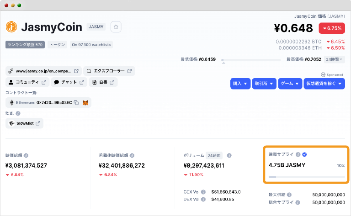Click the person icon in コミュニティ button

(11, 82)
